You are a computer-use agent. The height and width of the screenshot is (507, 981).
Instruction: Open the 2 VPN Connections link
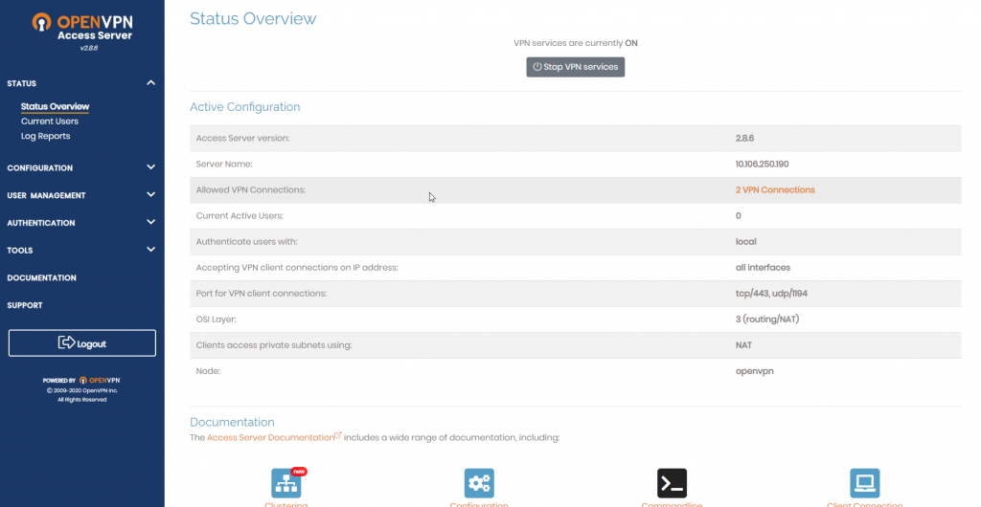click(775, 189)
